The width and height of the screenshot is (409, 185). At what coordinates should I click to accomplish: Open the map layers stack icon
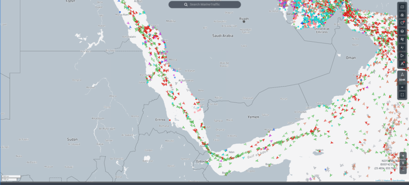click(402, 31)
